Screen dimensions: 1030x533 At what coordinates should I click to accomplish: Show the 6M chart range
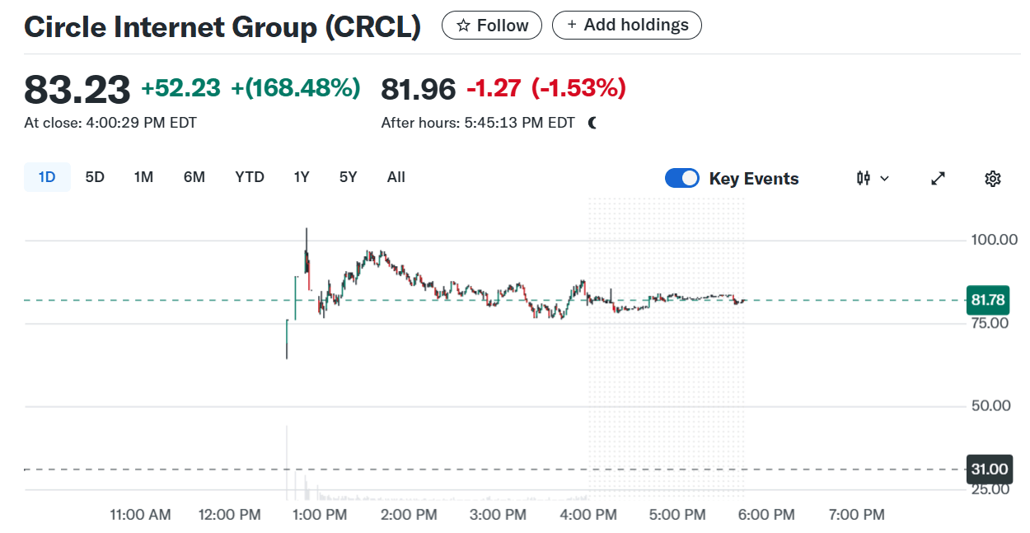click(x=194, y=177)
